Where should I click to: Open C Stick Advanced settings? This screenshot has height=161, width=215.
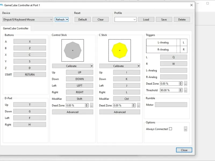[x=120, y=112]
